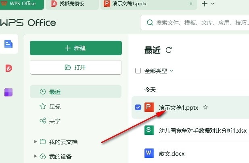
Task: Click the refresh icon beside 最近
Action: (x=168, y=50)
